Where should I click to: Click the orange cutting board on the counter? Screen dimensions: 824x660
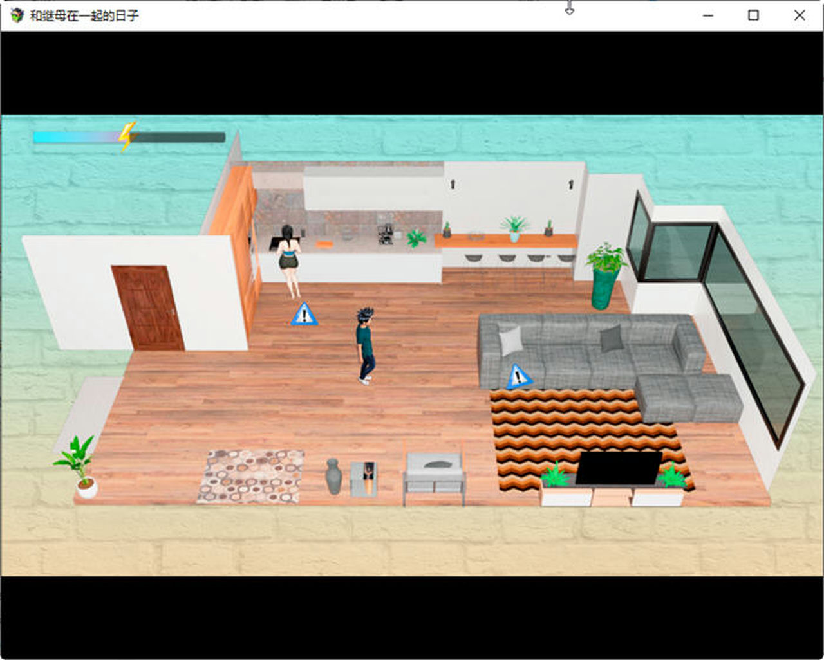pyautogui.click(x=324, y=244)
